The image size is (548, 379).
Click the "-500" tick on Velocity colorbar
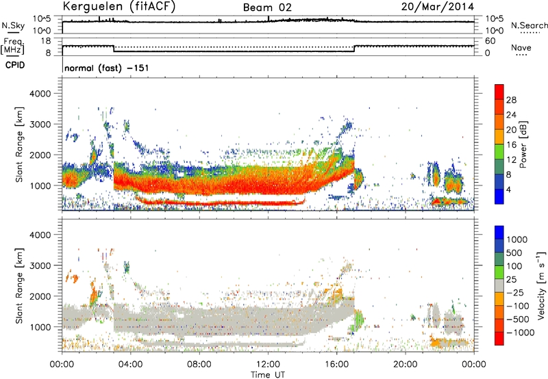click(x=518, y=319)
